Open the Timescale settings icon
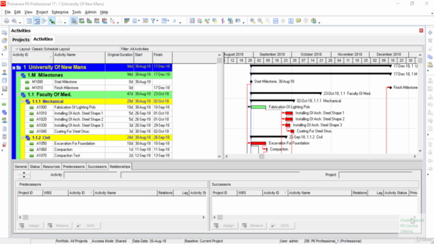434x244 pixels. click(x=145, y=21)
